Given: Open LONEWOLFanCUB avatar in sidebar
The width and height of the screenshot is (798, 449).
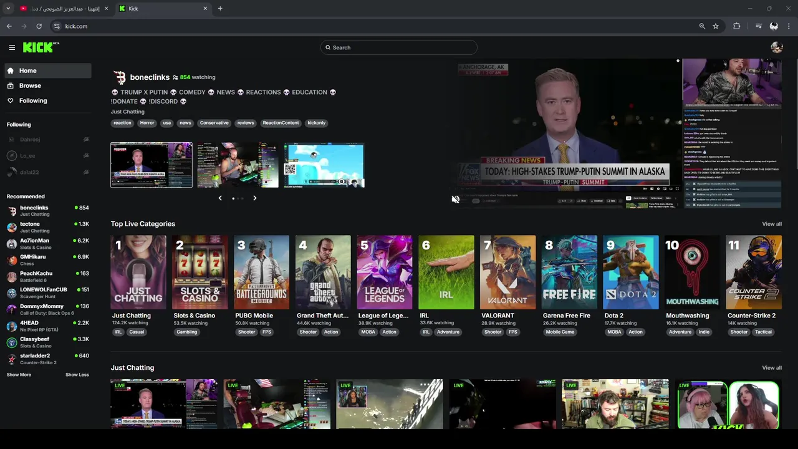Looking at the screenshot, I should 12,293.
